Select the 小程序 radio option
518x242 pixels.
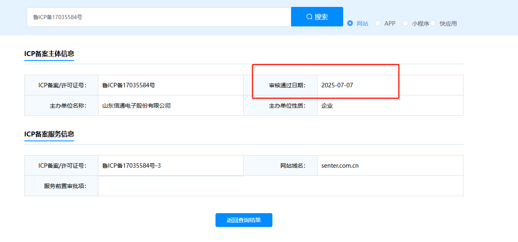tap(405, 23)
